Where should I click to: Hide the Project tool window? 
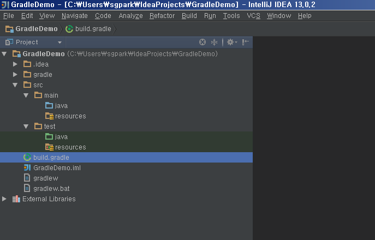coord(246,43)
